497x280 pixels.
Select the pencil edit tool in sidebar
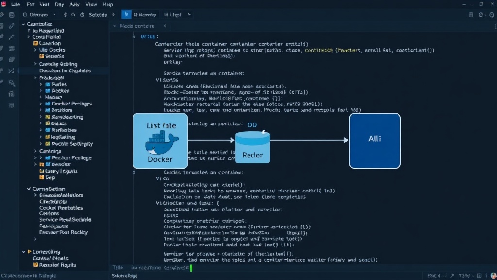click(12, 26)
